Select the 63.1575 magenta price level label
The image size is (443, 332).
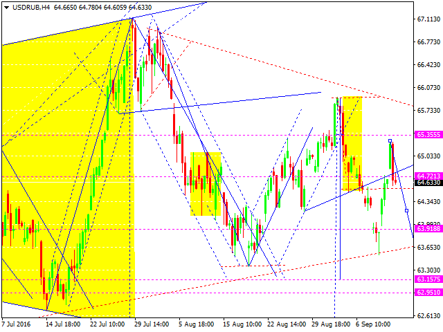tap(428, 279)
